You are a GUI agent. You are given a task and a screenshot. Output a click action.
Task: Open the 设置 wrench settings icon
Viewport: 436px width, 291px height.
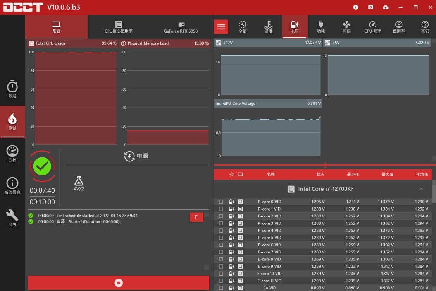12,218
